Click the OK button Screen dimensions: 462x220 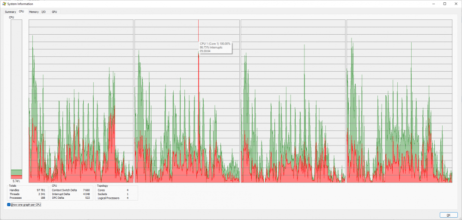pyautogui.click(x=449, y=215)
